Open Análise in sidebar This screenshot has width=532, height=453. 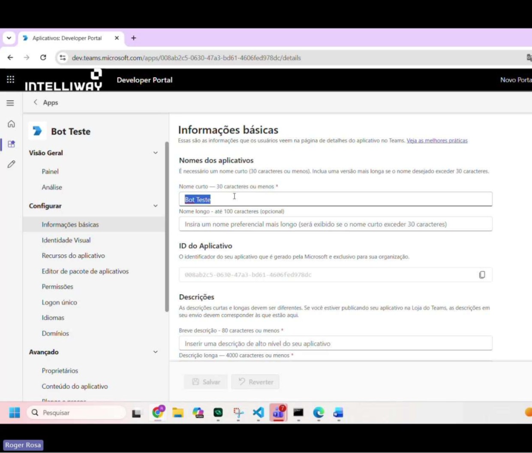click(52, 187)
